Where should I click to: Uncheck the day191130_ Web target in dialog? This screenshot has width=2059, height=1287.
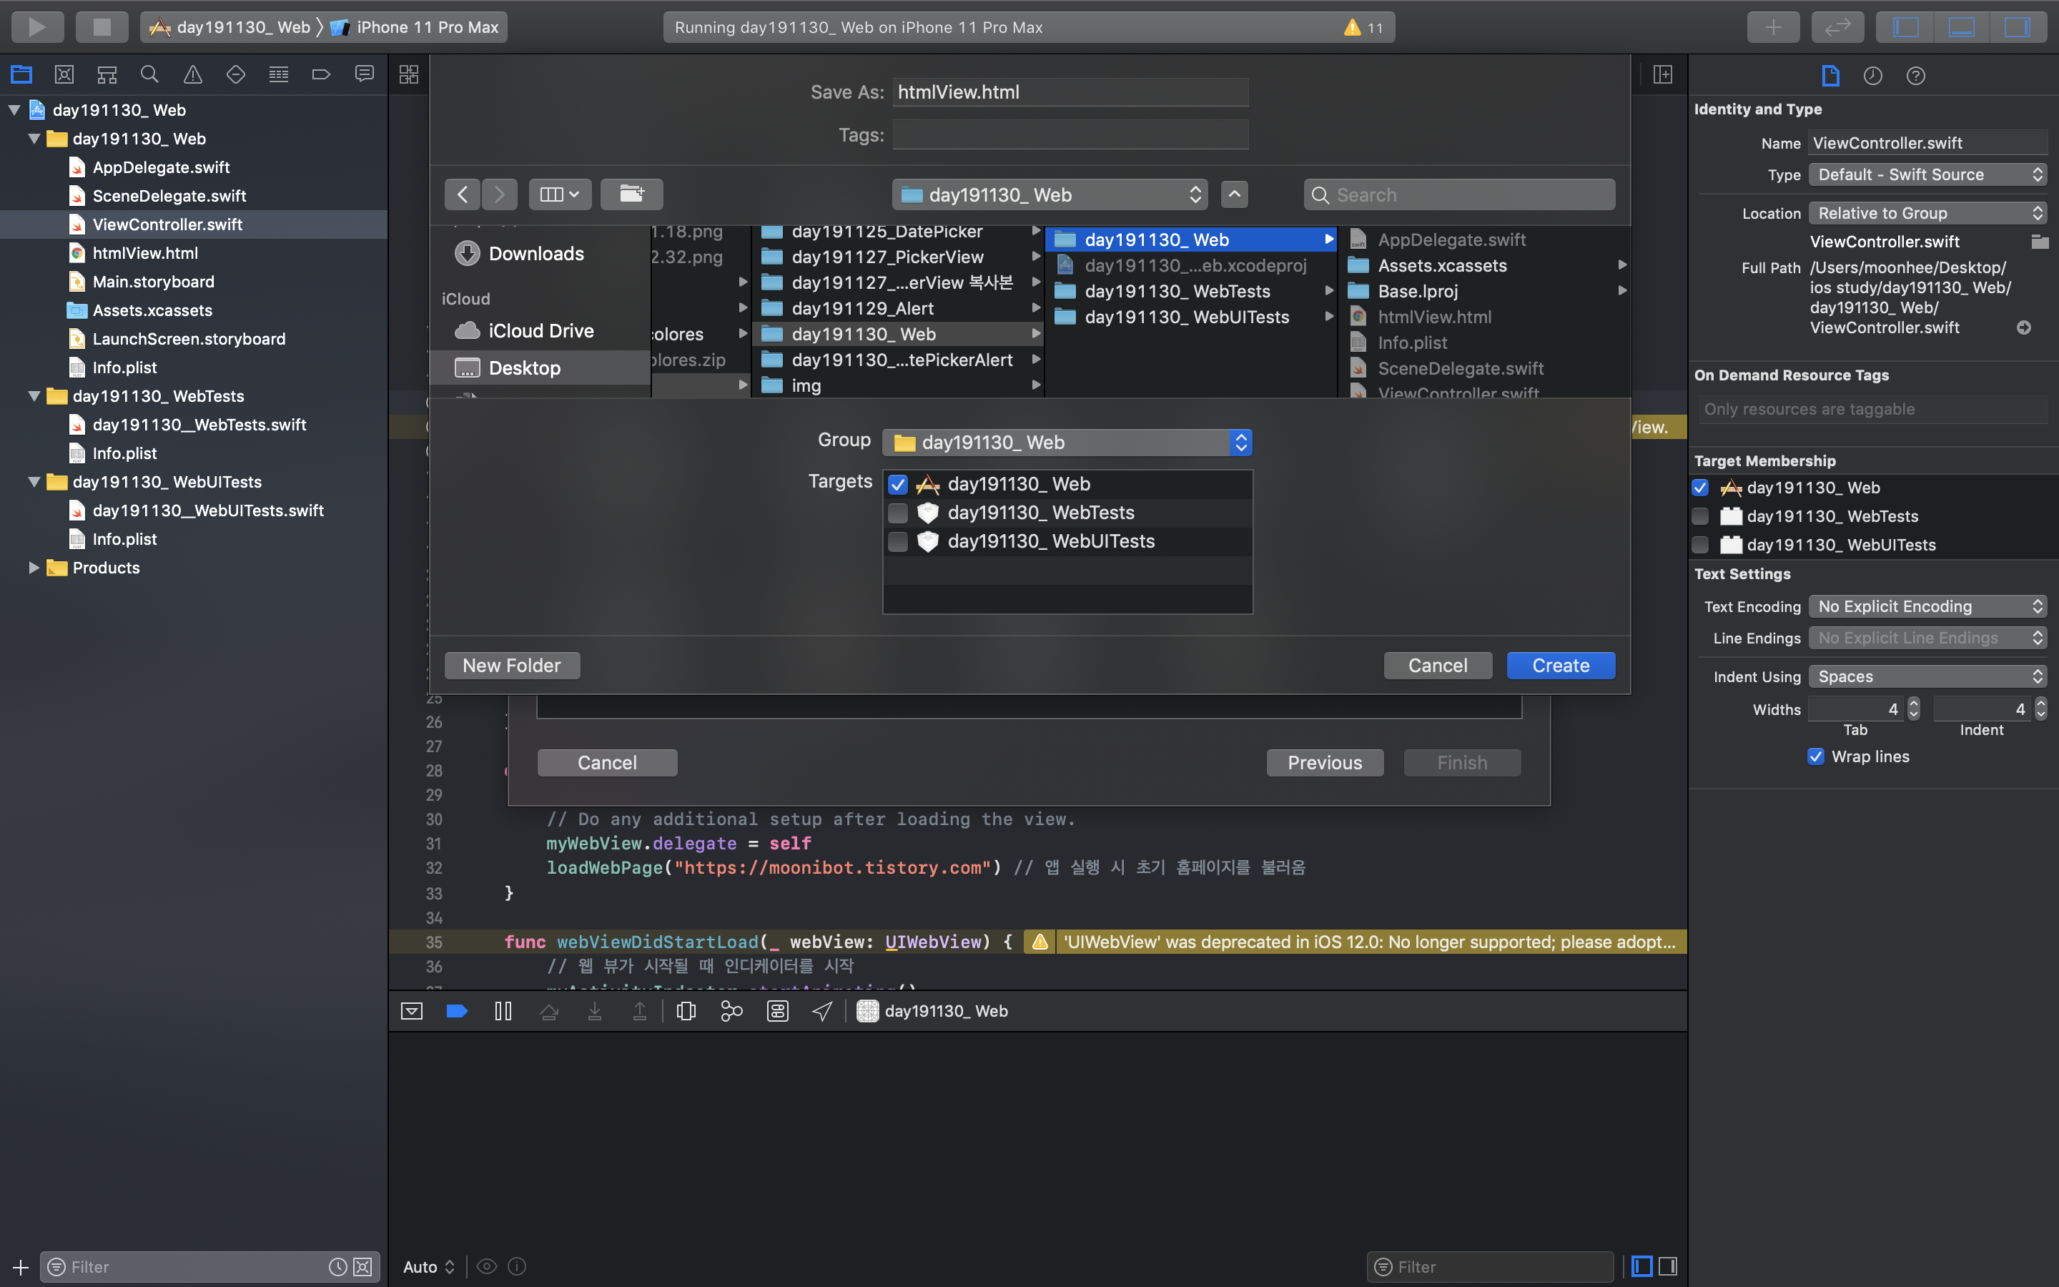898,484
